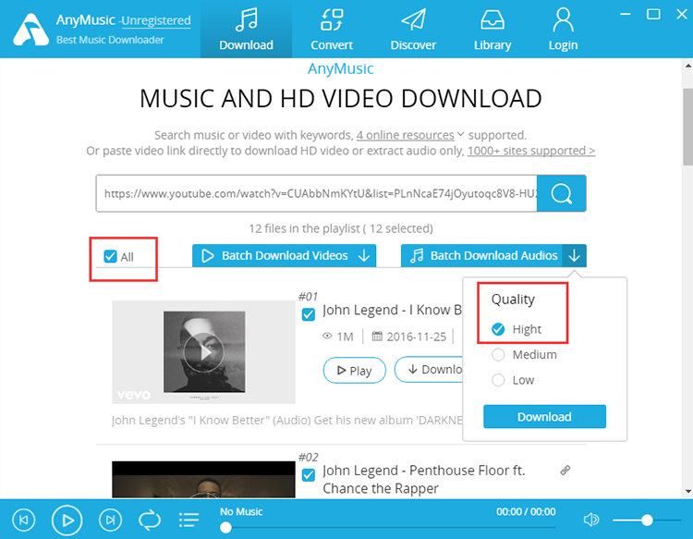Click the No Music label

click(241, 511)
